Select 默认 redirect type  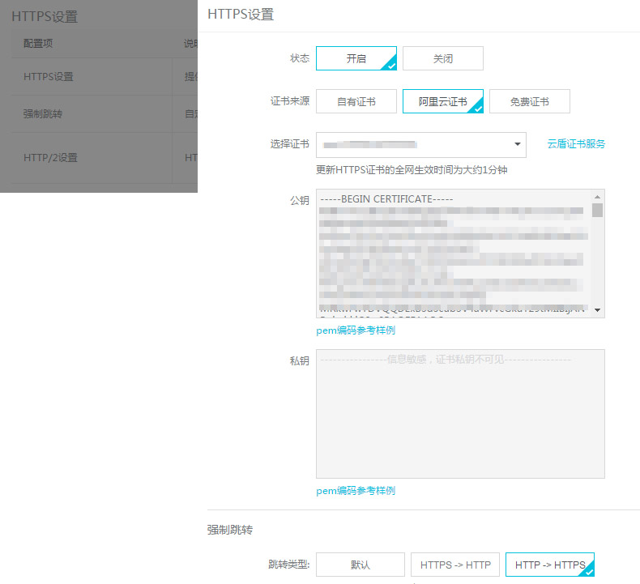pos(360,565)
